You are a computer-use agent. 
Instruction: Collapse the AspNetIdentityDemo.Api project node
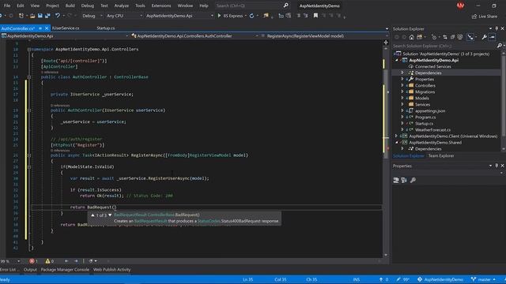(x=397, y=60)
